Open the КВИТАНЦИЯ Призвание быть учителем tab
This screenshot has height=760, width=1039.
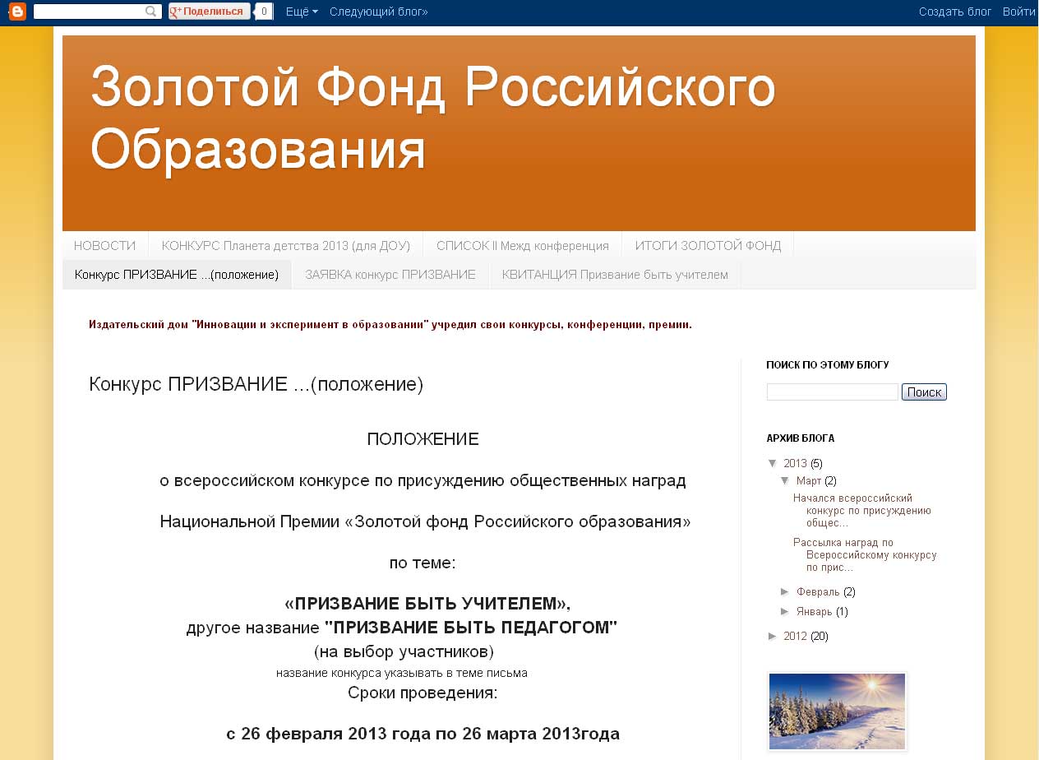click(x=615, y=275)
